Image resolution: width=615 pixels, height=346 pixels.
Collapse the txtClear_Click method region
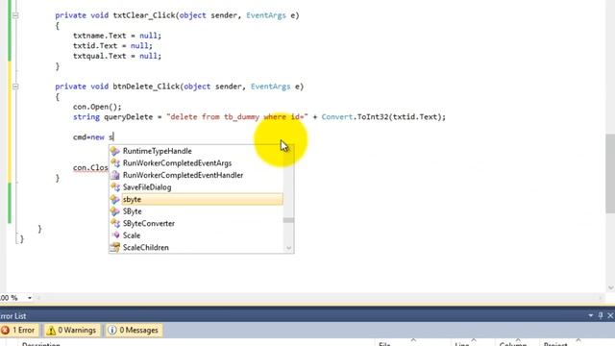[15, 15]
